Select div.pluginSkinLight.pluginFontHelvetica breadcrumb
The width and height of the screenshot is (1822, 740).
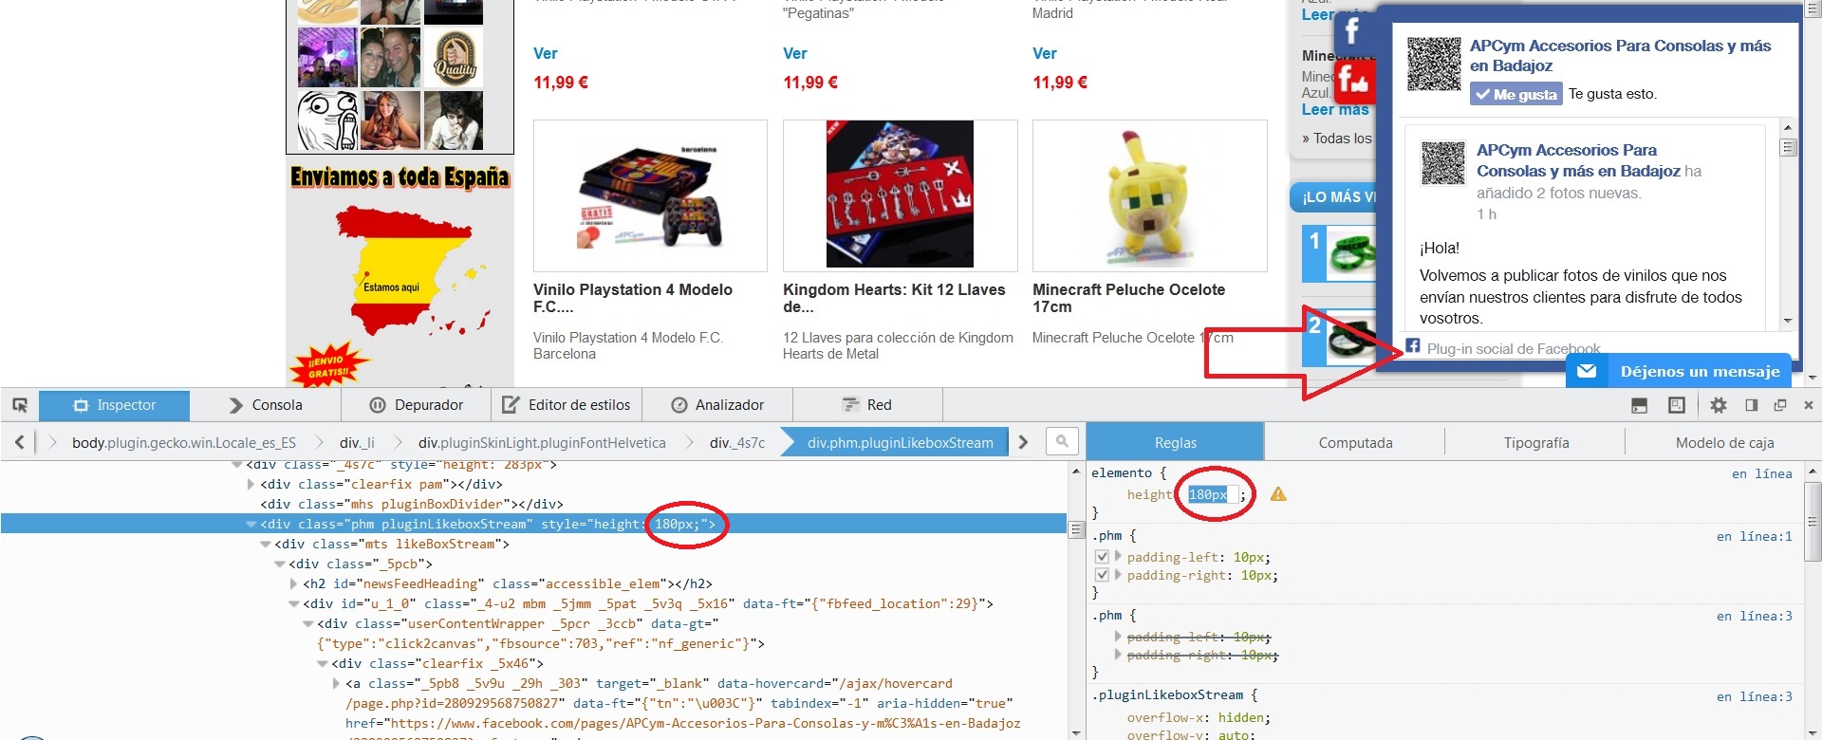[x=542, y=442]
